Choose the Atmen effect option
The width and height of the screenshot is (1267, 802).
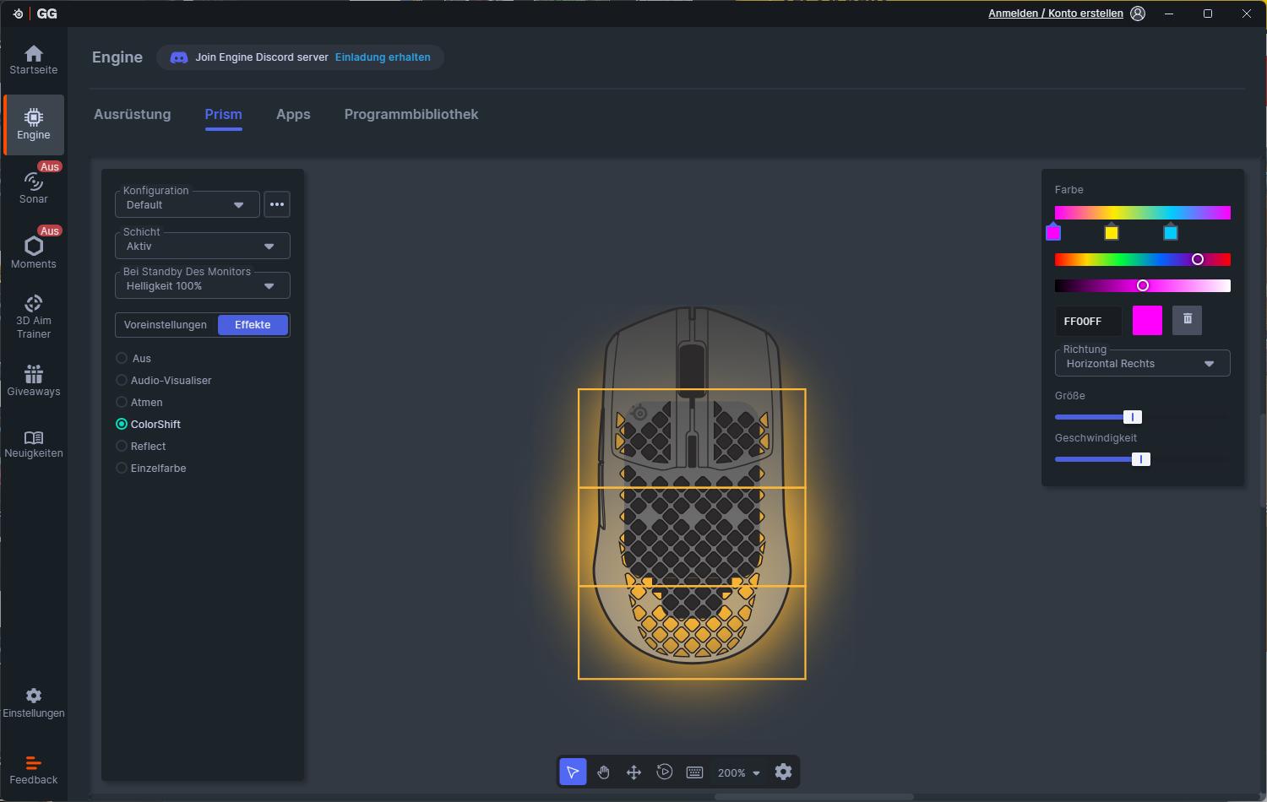pos(122,403)
